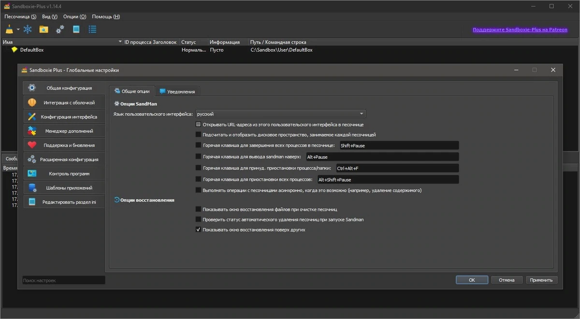Uncheck show recovery window on top of others
Screen dimensions: 580x319
coord(198,230)
